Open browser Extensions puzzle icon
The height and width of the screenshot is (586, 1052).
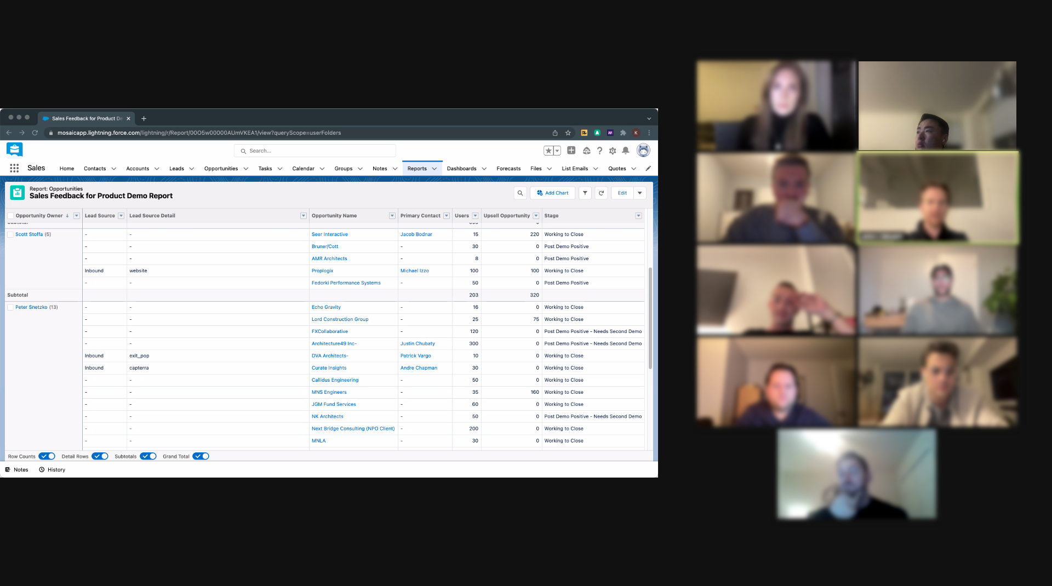pos(623,133)
